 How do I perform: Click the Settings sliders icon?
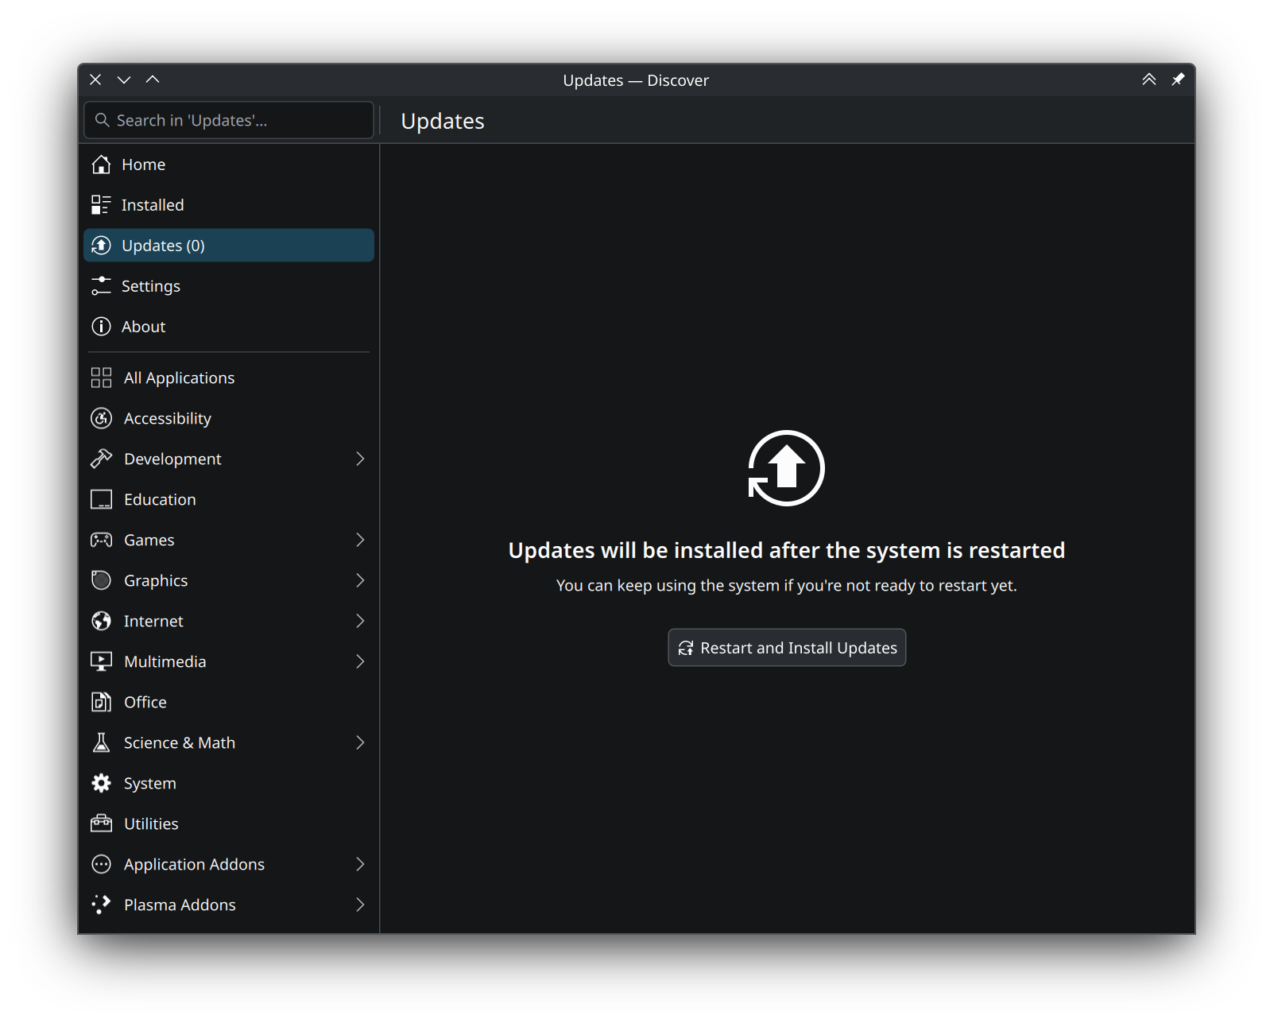pos(101,286)
